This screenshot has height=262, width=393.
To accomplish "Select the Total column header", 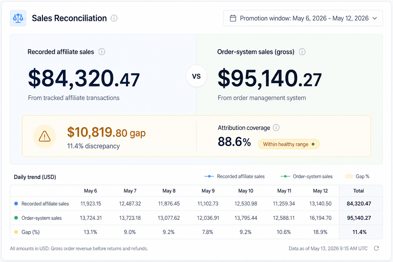I will [358, 191].
